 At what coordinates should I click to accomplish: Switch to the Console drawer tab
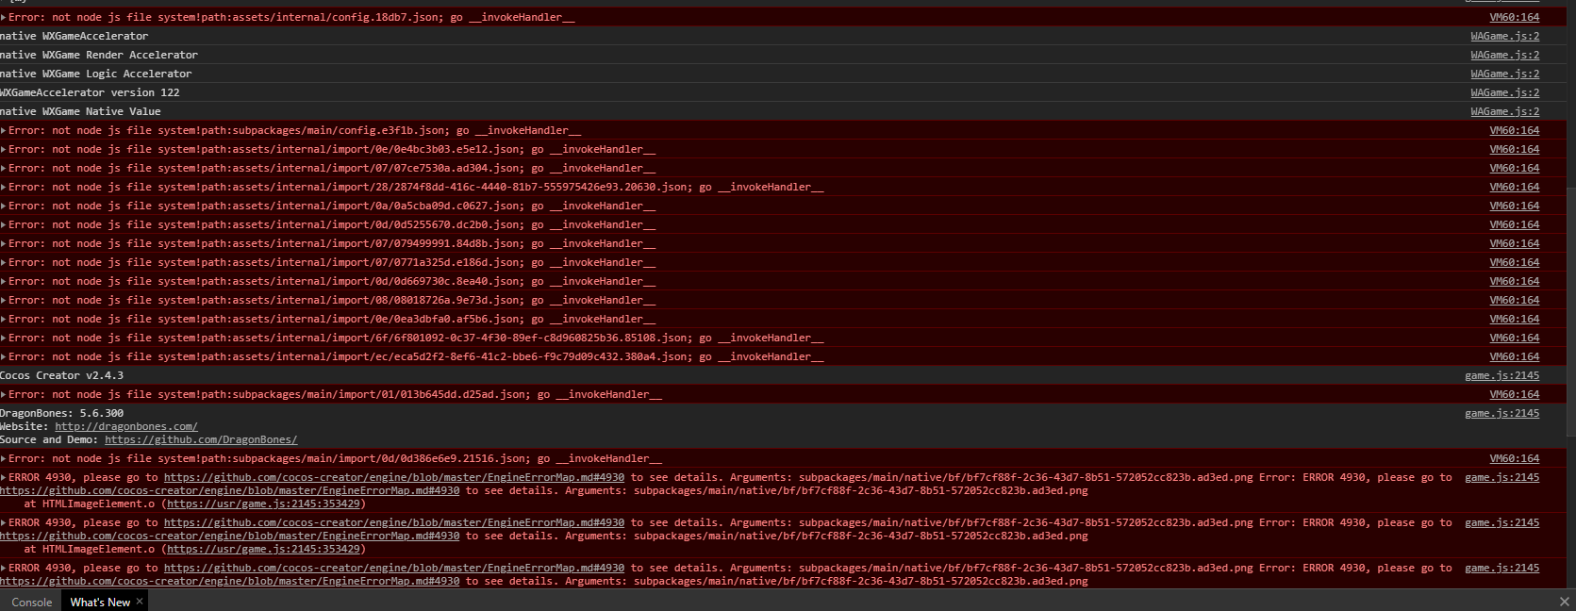tap(31, 602)
